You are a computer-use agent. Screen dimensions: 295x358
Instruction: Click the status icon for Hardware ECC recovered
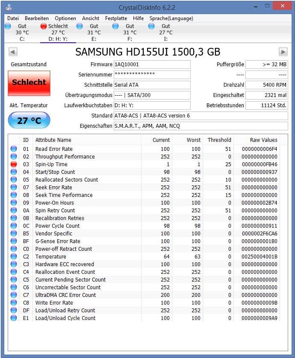point(14,264)
